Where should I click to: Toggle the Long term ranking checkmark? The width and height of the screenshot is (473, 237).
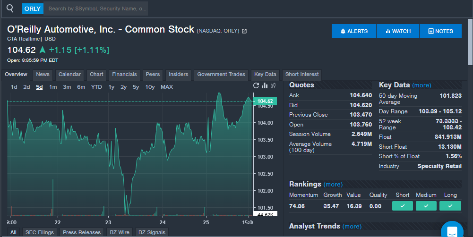click(x=450, y=206)
